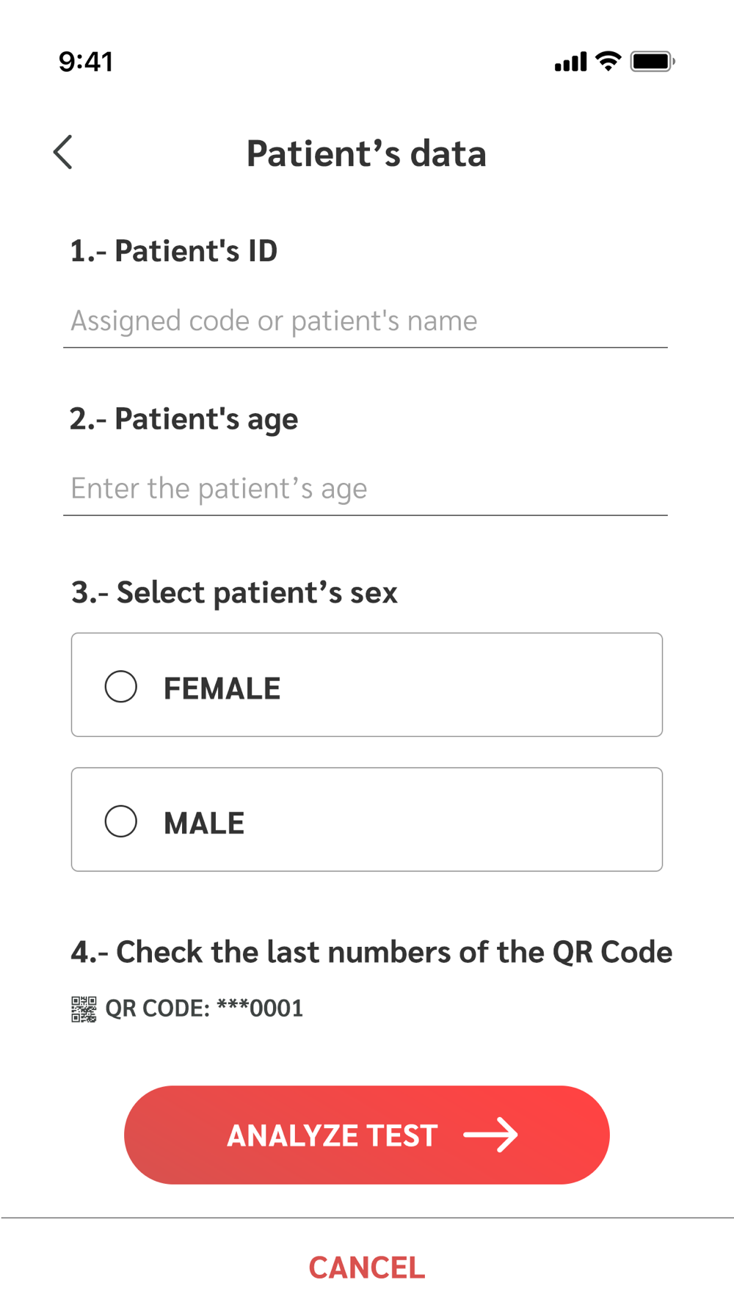734x1305 pixels.
Task: Select the MALE radio button
Action: tap(121, 821)
